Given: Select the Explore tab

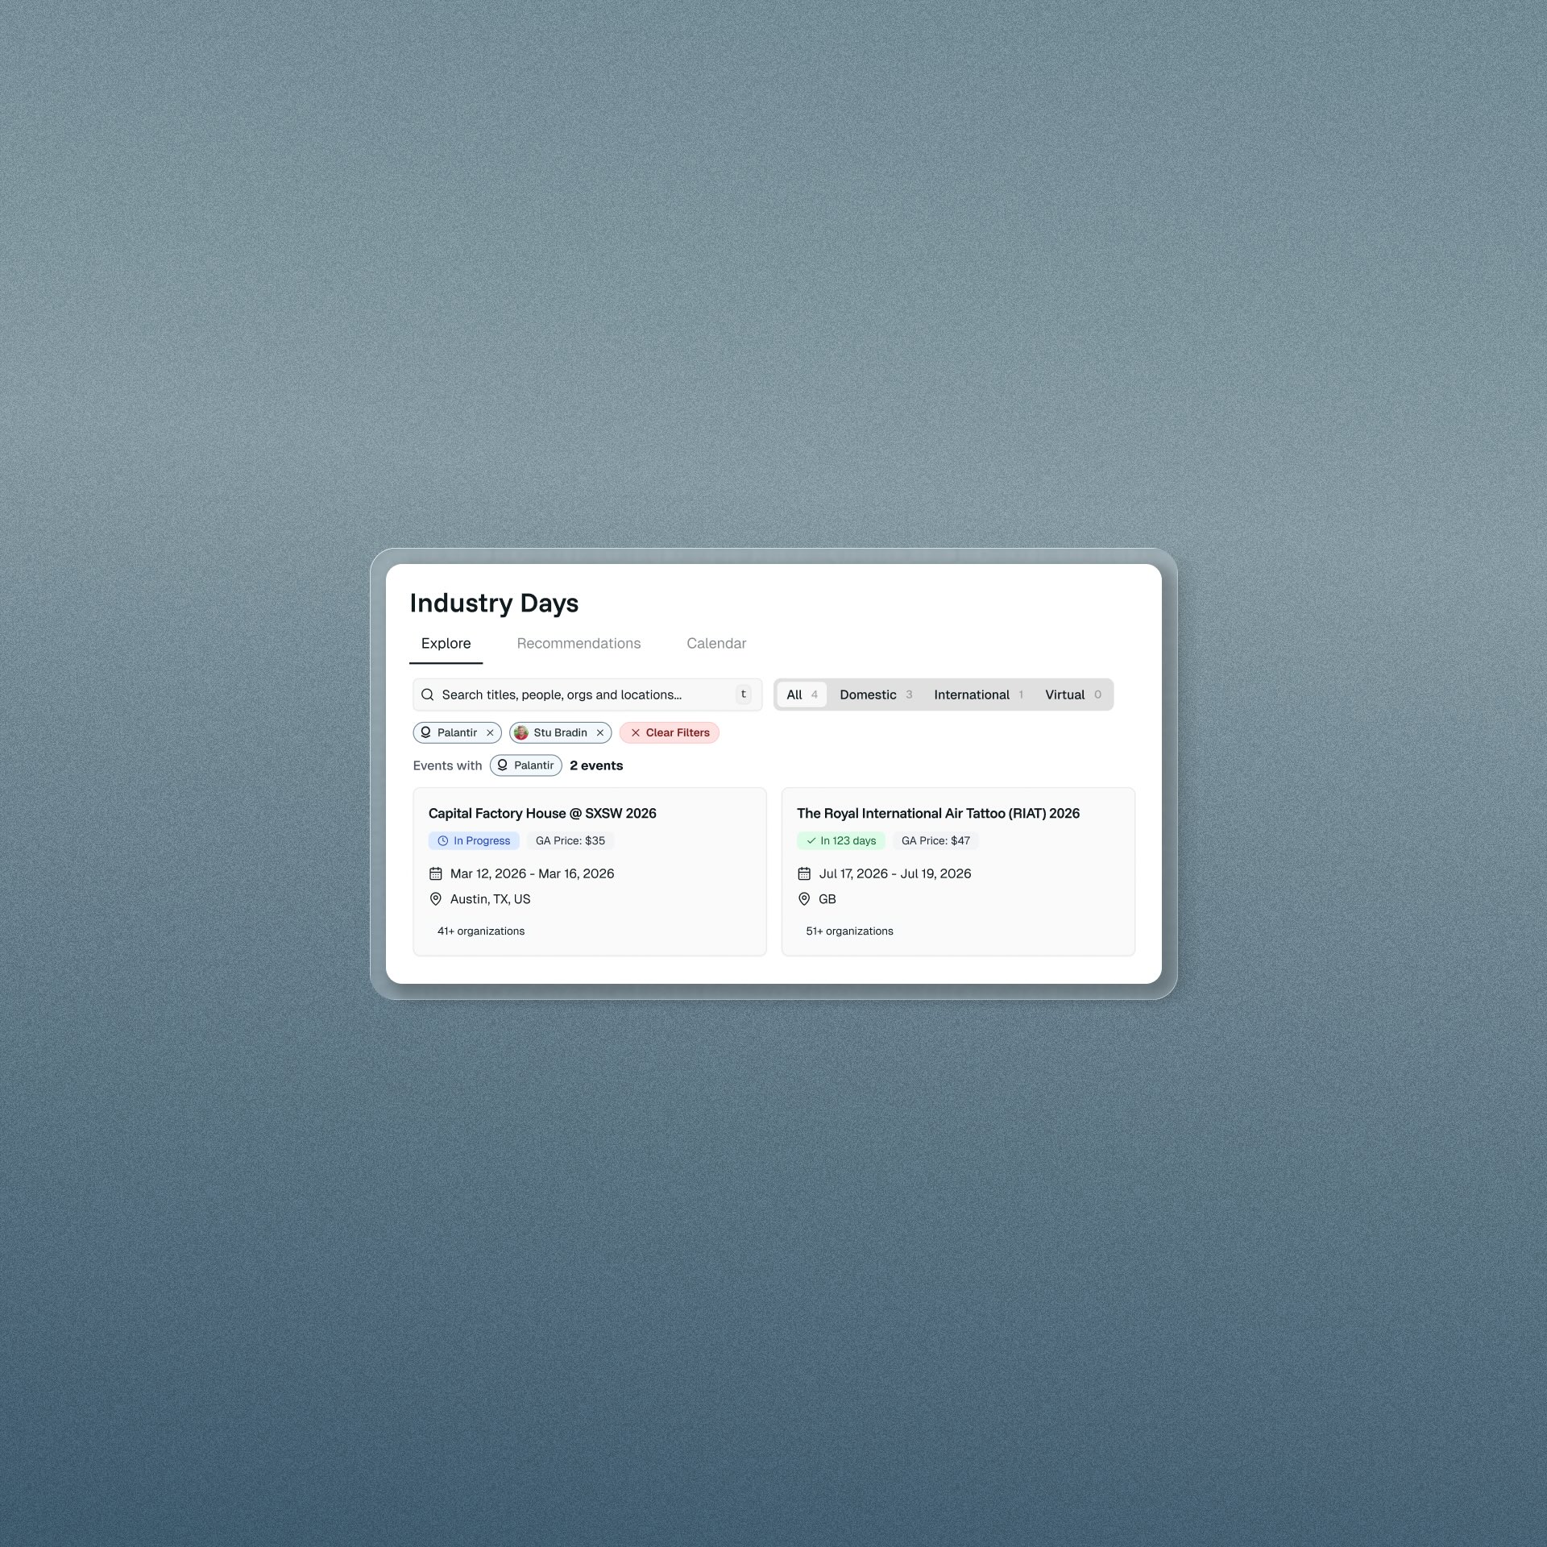Looking at the screenshot, I should tap(446, 643).
